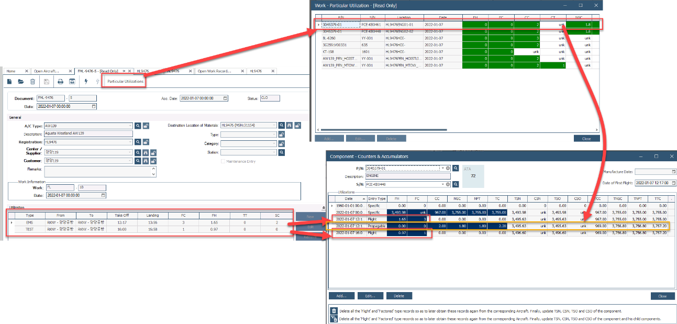Click the binoculars icon beside Customer

point(146,161)
